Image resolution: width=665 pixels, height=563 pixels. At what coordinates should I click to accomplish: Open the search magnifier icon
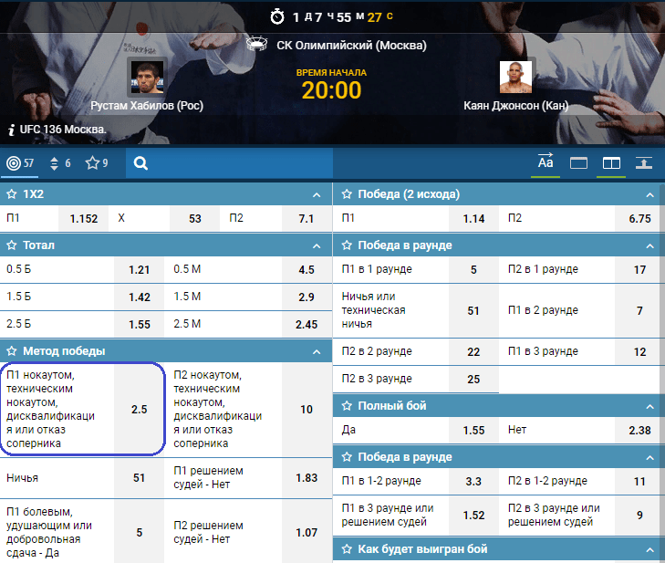(140, 163)
